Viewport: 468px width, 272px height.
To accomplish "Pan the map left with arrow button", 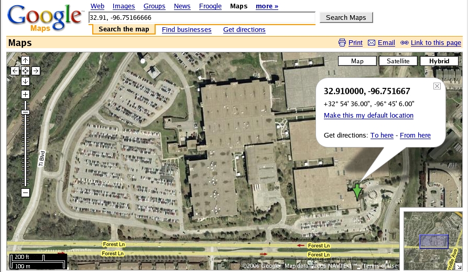I will coord(15,71).
